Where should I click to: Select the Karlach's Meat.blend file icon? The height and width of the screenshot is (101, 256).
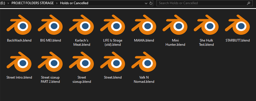81,25
